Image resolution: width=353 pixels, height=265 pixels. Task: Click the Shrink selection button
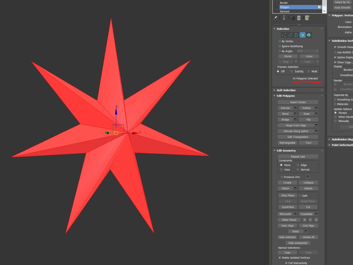(x=288, y=56)
